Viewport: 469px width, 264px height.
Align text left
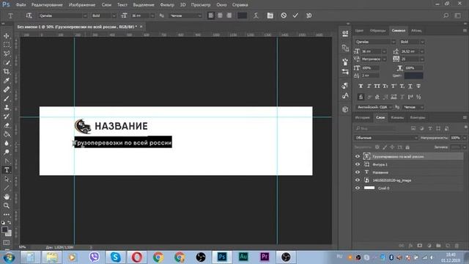click(x=211, y=15)
